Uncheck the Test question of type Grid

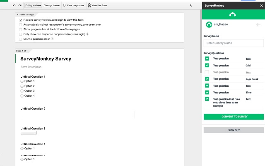click(207, 66)
